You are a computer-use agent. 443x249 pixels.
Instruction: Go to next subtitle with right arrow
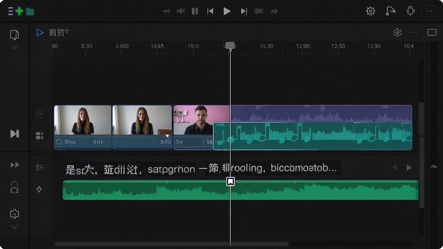(409, 168)
